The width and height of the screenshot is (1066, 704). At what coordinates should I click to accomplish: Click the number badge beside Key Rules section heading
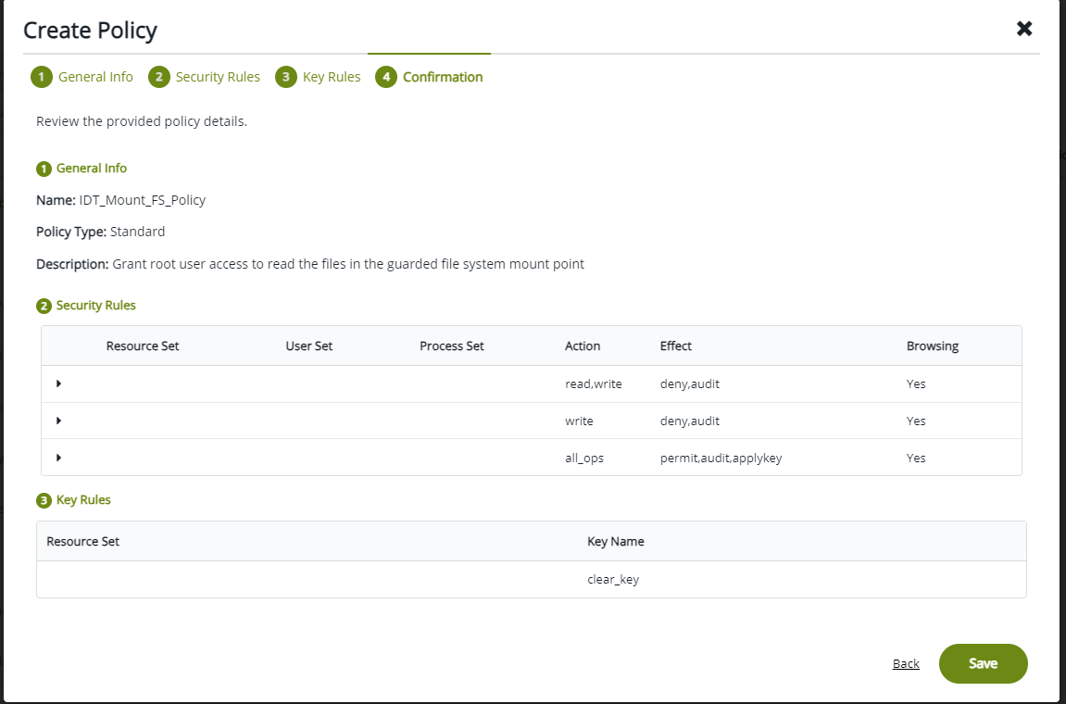pos(44,500)
